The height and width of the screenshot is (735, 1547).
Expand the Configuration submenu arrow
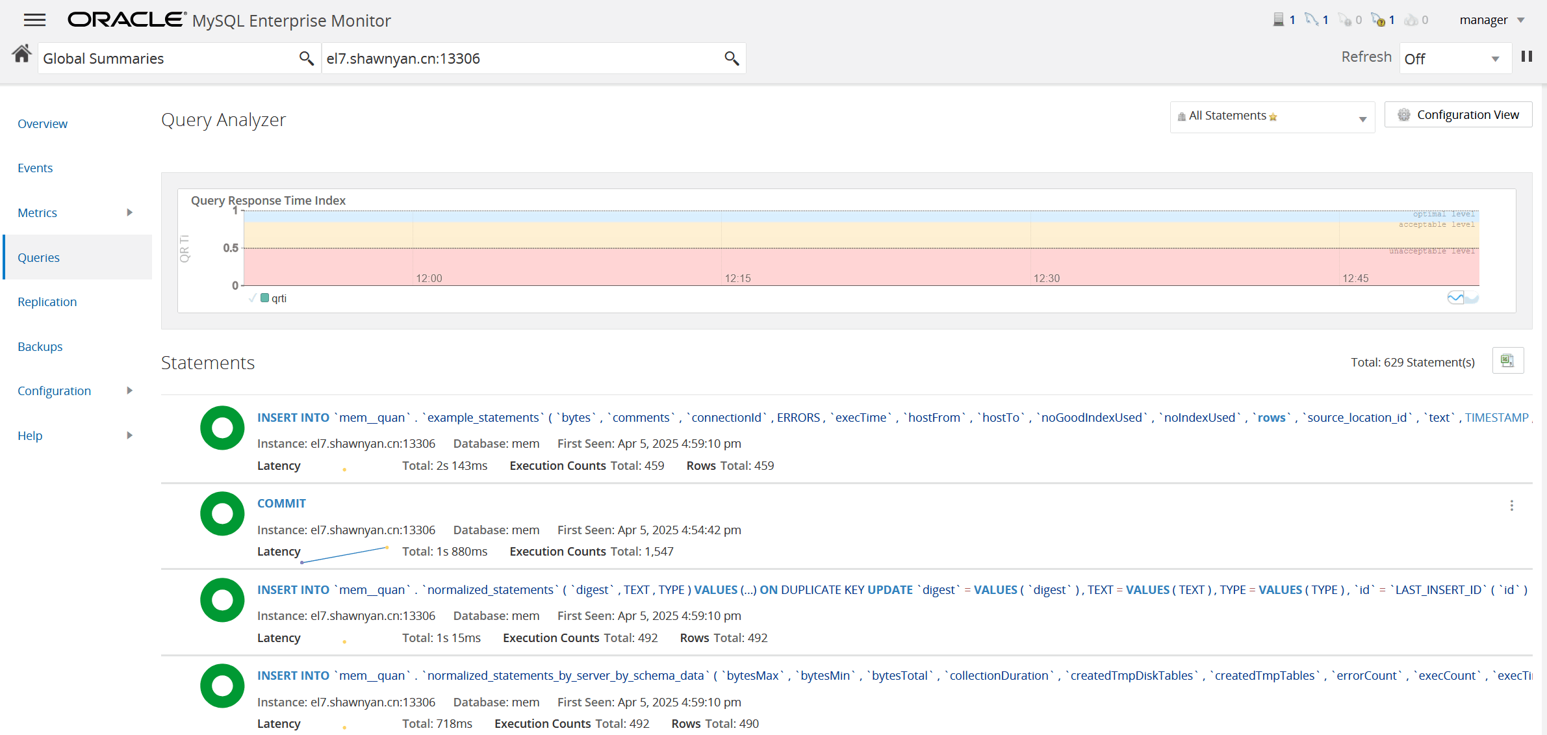point(129,391)
